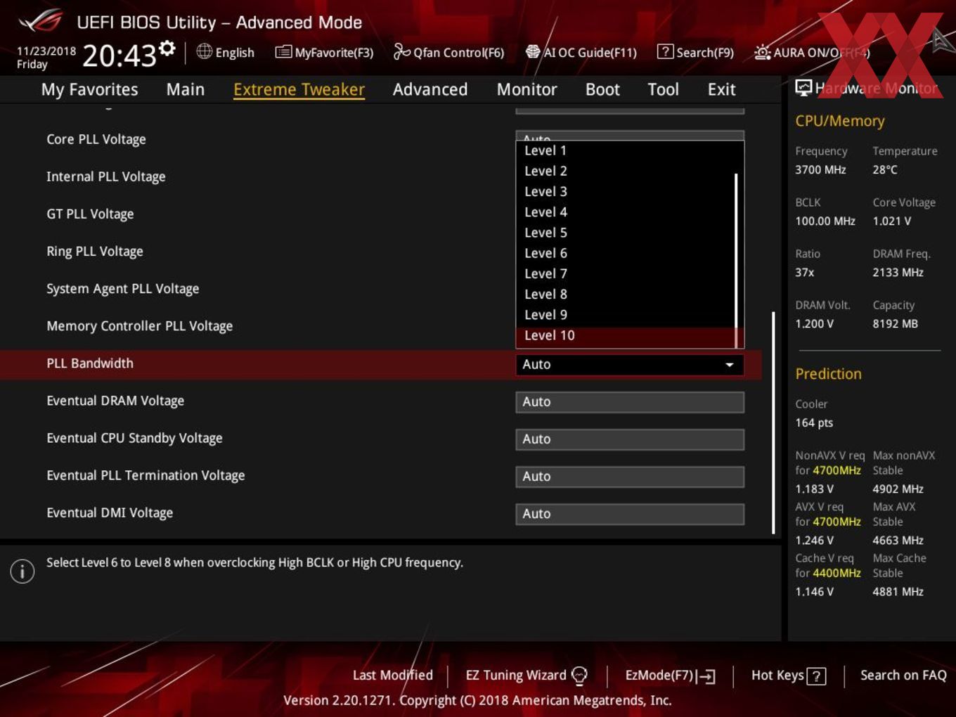The height and width of the screenshot is (717, 956).
Task: Click the 11/23/2018 date text
Action: (46, 51)
